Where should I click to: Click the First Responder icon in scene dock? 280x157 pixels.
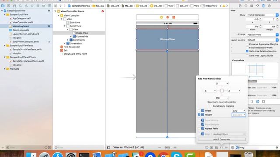(x=168, y=17)
